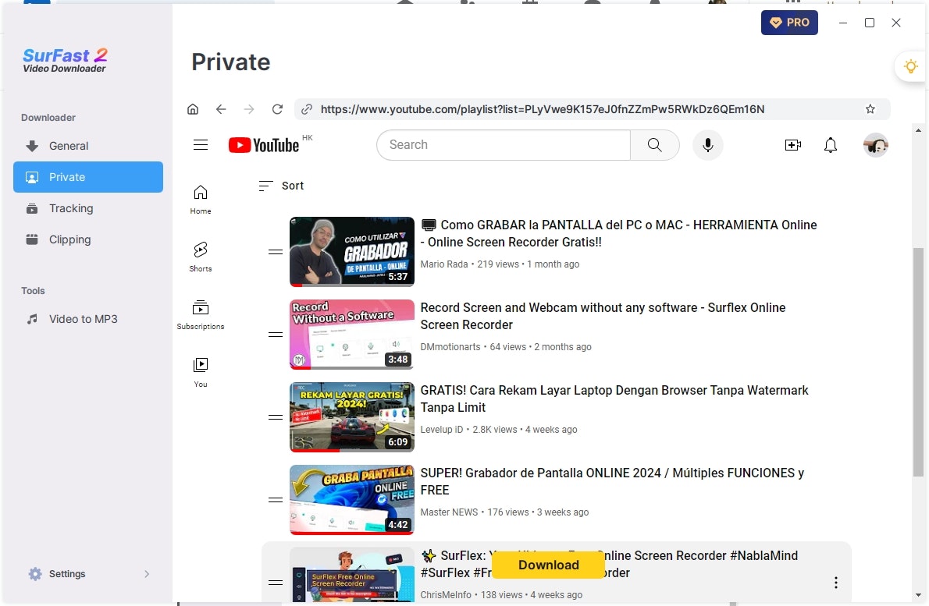The image size is (929, 606).
Task: Open the YouTube account avatar menu
Action: coord(876,145)
